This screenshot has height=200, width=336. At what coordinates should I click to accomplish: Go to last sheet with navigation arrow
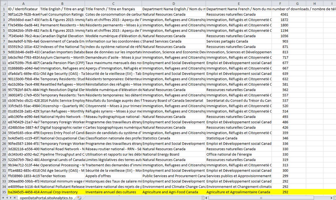15,198
